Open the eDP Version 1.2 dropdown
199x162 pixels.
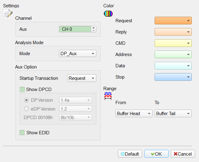[76, 109]
